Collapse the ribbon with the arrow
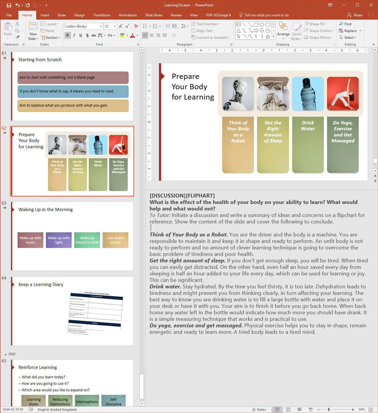378x413 pixels. click(x=374, y=44)
